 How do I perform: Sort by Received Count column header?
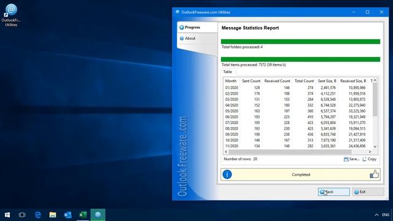tap(277, 81)
